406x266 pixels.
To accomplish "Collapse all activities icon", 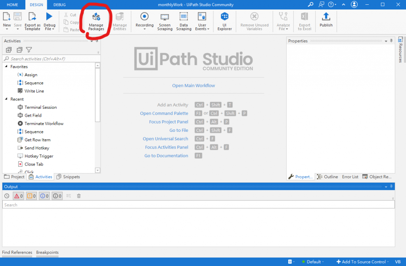I will click(19, 50).
